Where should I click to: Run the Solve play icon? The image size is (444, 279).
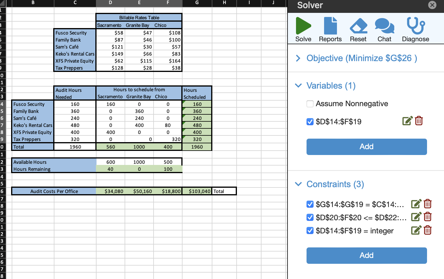(303, 26)
